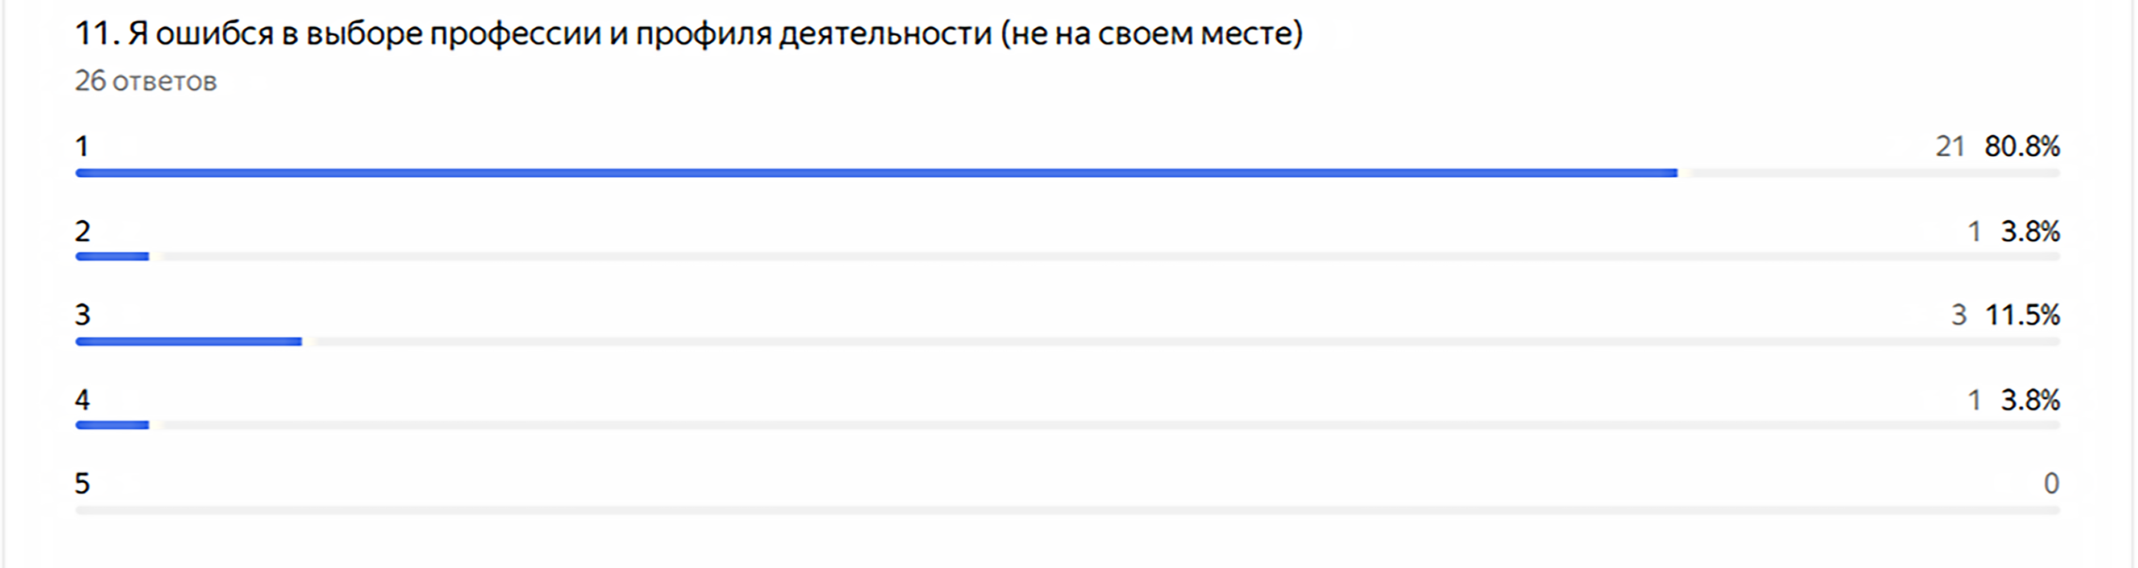
Task: Click the blue bar for option 4
Action: (112, 425)
